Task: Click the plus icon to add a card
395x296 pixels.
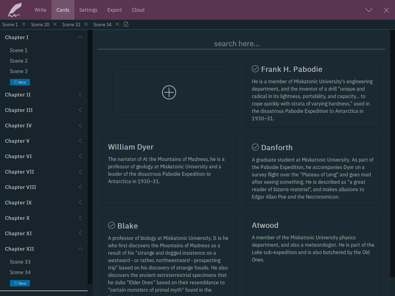Action: click(169, 92)
